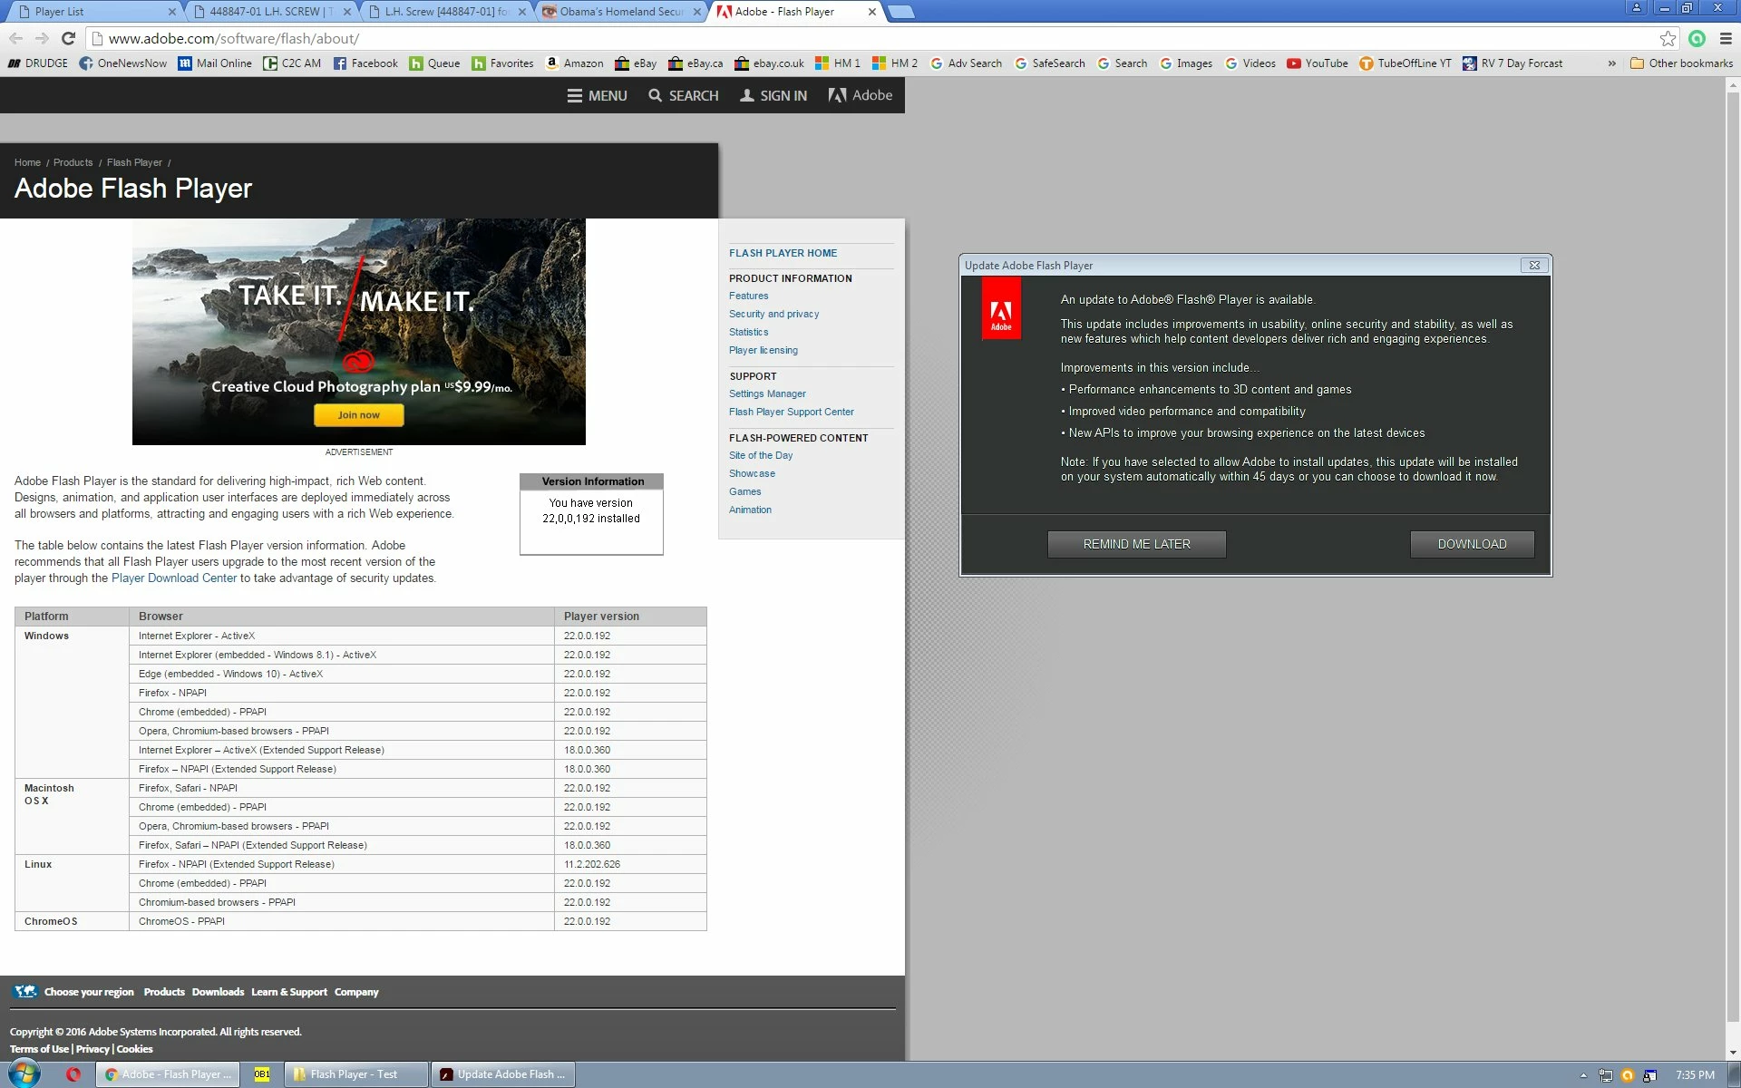The height and width of the screenshot is (1088, 1741).
Task: Open the MENU navigation on the Adobe site
Action: pyautogui.click(x=597, y=95)
